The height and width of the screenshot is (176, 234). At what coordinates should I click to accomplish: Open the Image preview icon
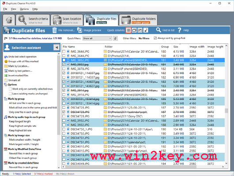tap(79, 30)
